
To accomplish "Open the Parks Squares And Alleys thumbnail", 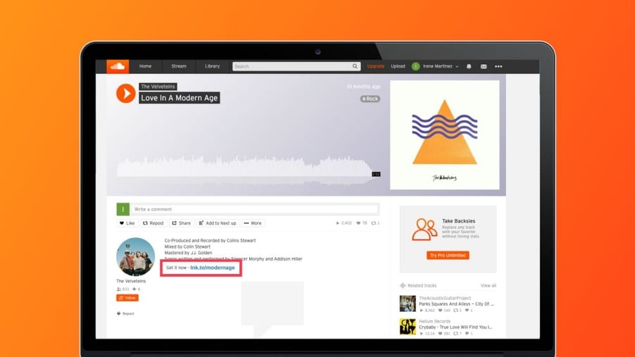I will [x=408, y=303].
